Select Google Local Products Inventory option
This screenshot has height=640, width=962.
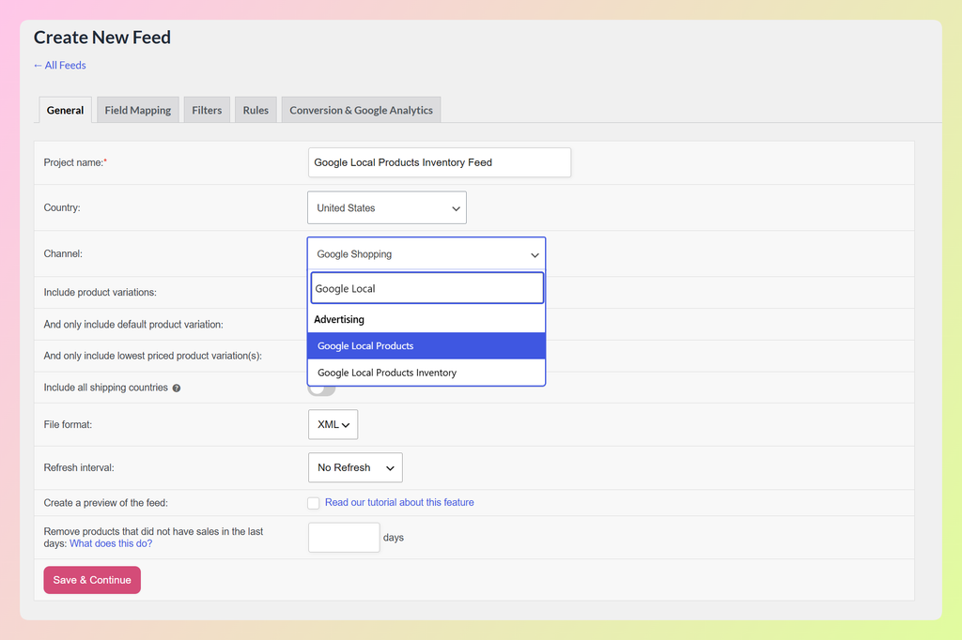coord(427,373)
